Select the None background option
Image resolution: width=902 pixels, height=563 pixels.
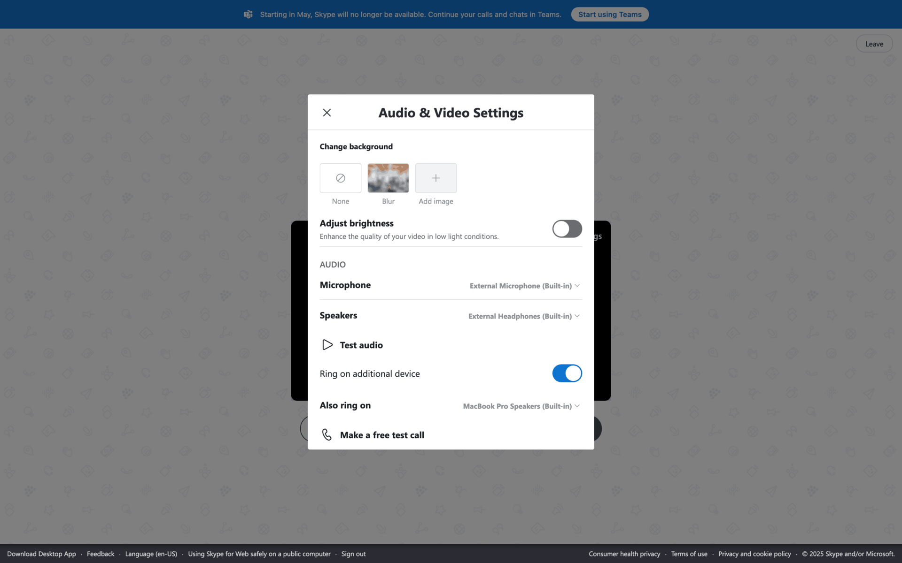pos(341,178)
